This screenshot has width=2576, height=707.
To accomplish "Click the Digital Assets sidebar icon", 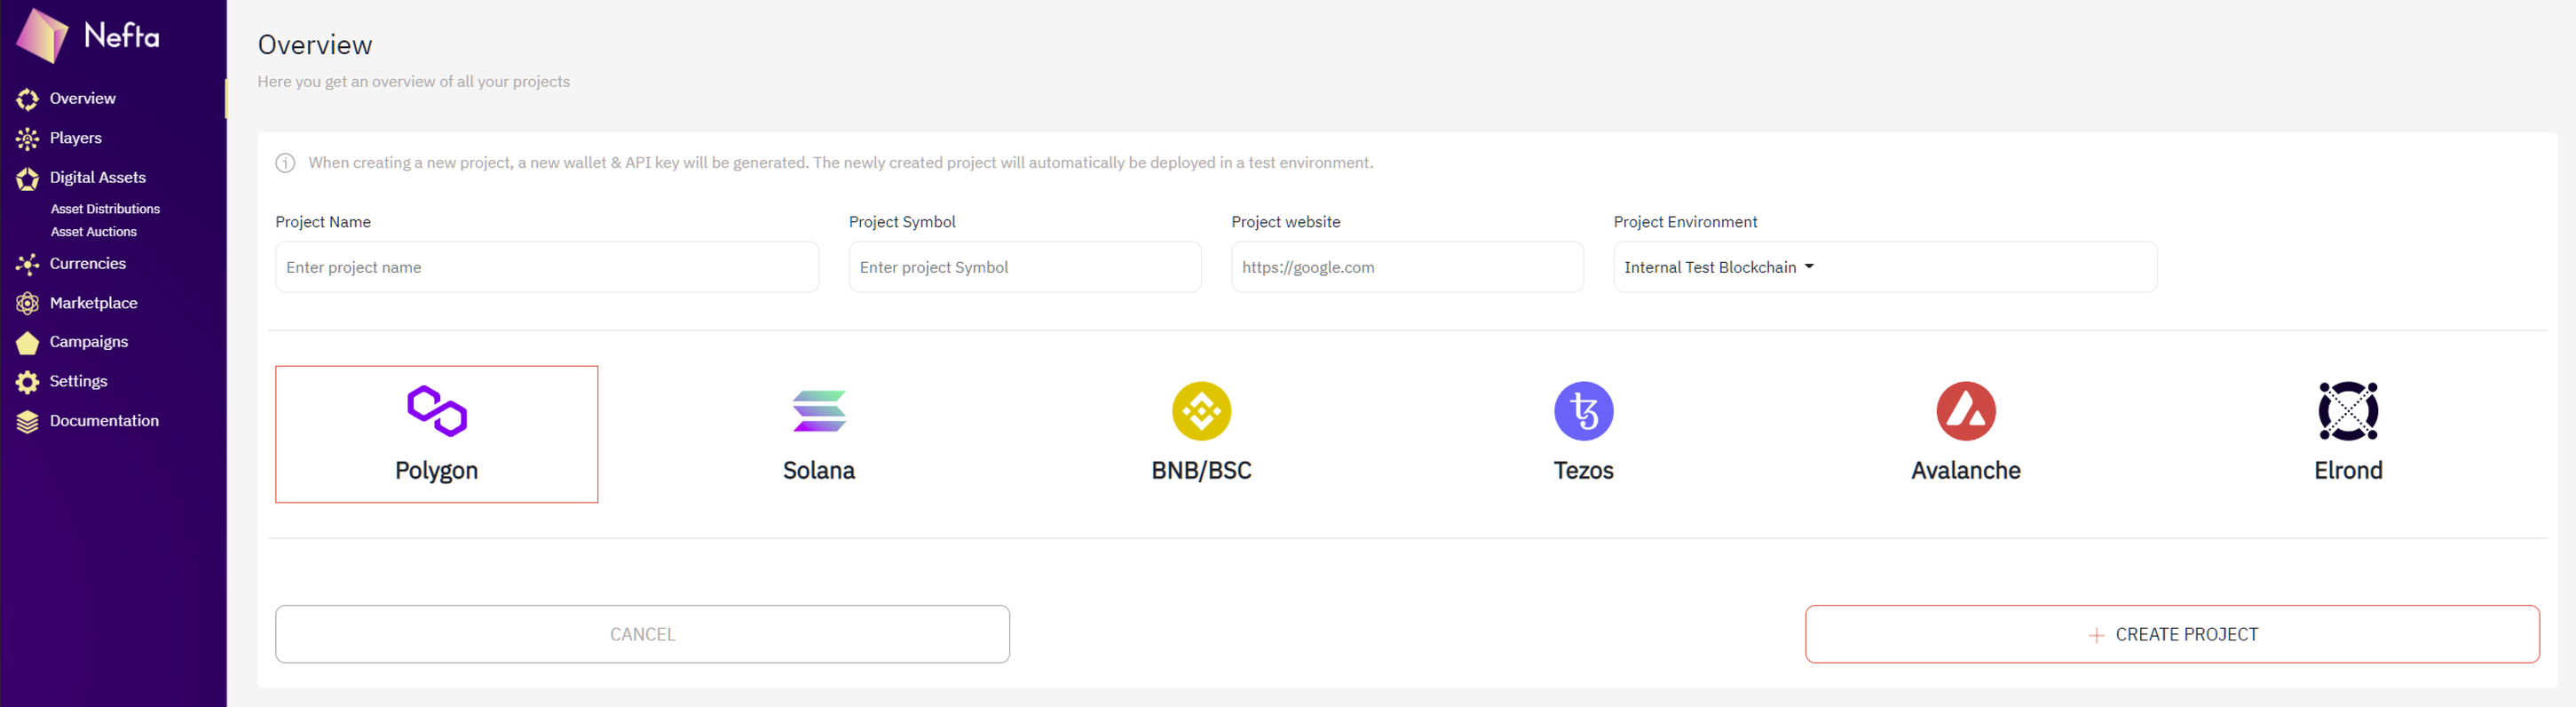I will point(28,178).
